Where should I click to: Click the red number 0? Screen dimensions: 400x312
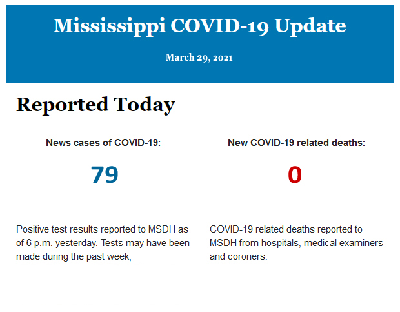tap(295, 175)
